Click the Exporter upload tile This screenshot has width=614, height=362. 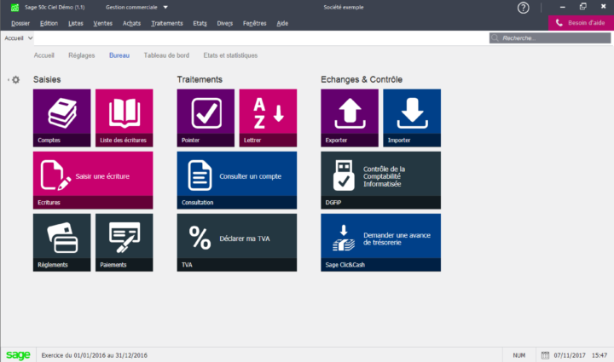[x=350, y=118]
